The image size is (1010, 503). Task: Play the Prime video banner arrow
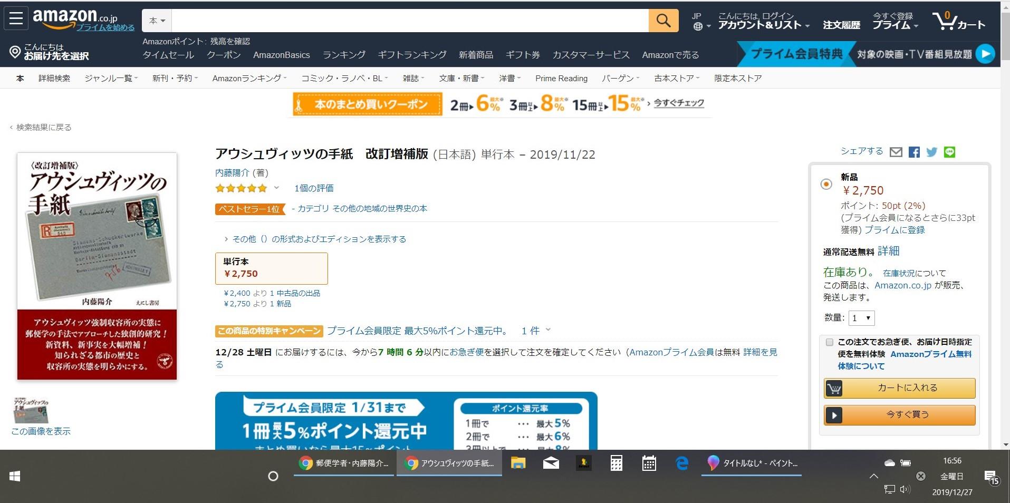click(985, 53)
